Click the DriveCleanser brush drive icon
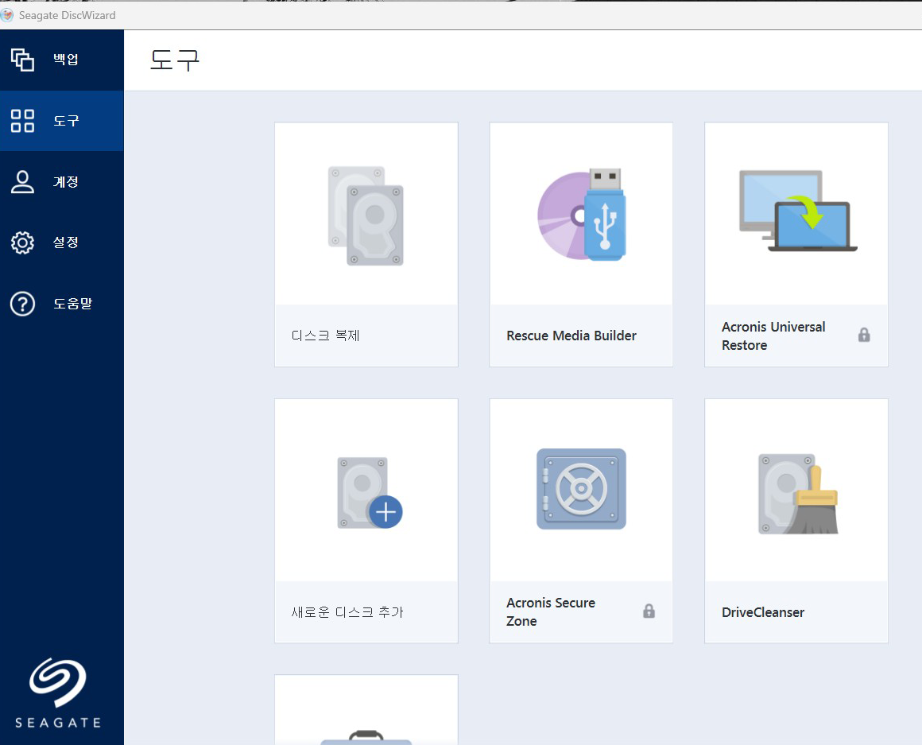Viewport: 922px width, 745px height. coord(798,494)
